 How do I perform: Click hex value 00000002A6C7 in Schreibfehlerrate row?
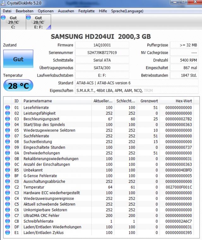pyautogui.click(x=179, y=221)
